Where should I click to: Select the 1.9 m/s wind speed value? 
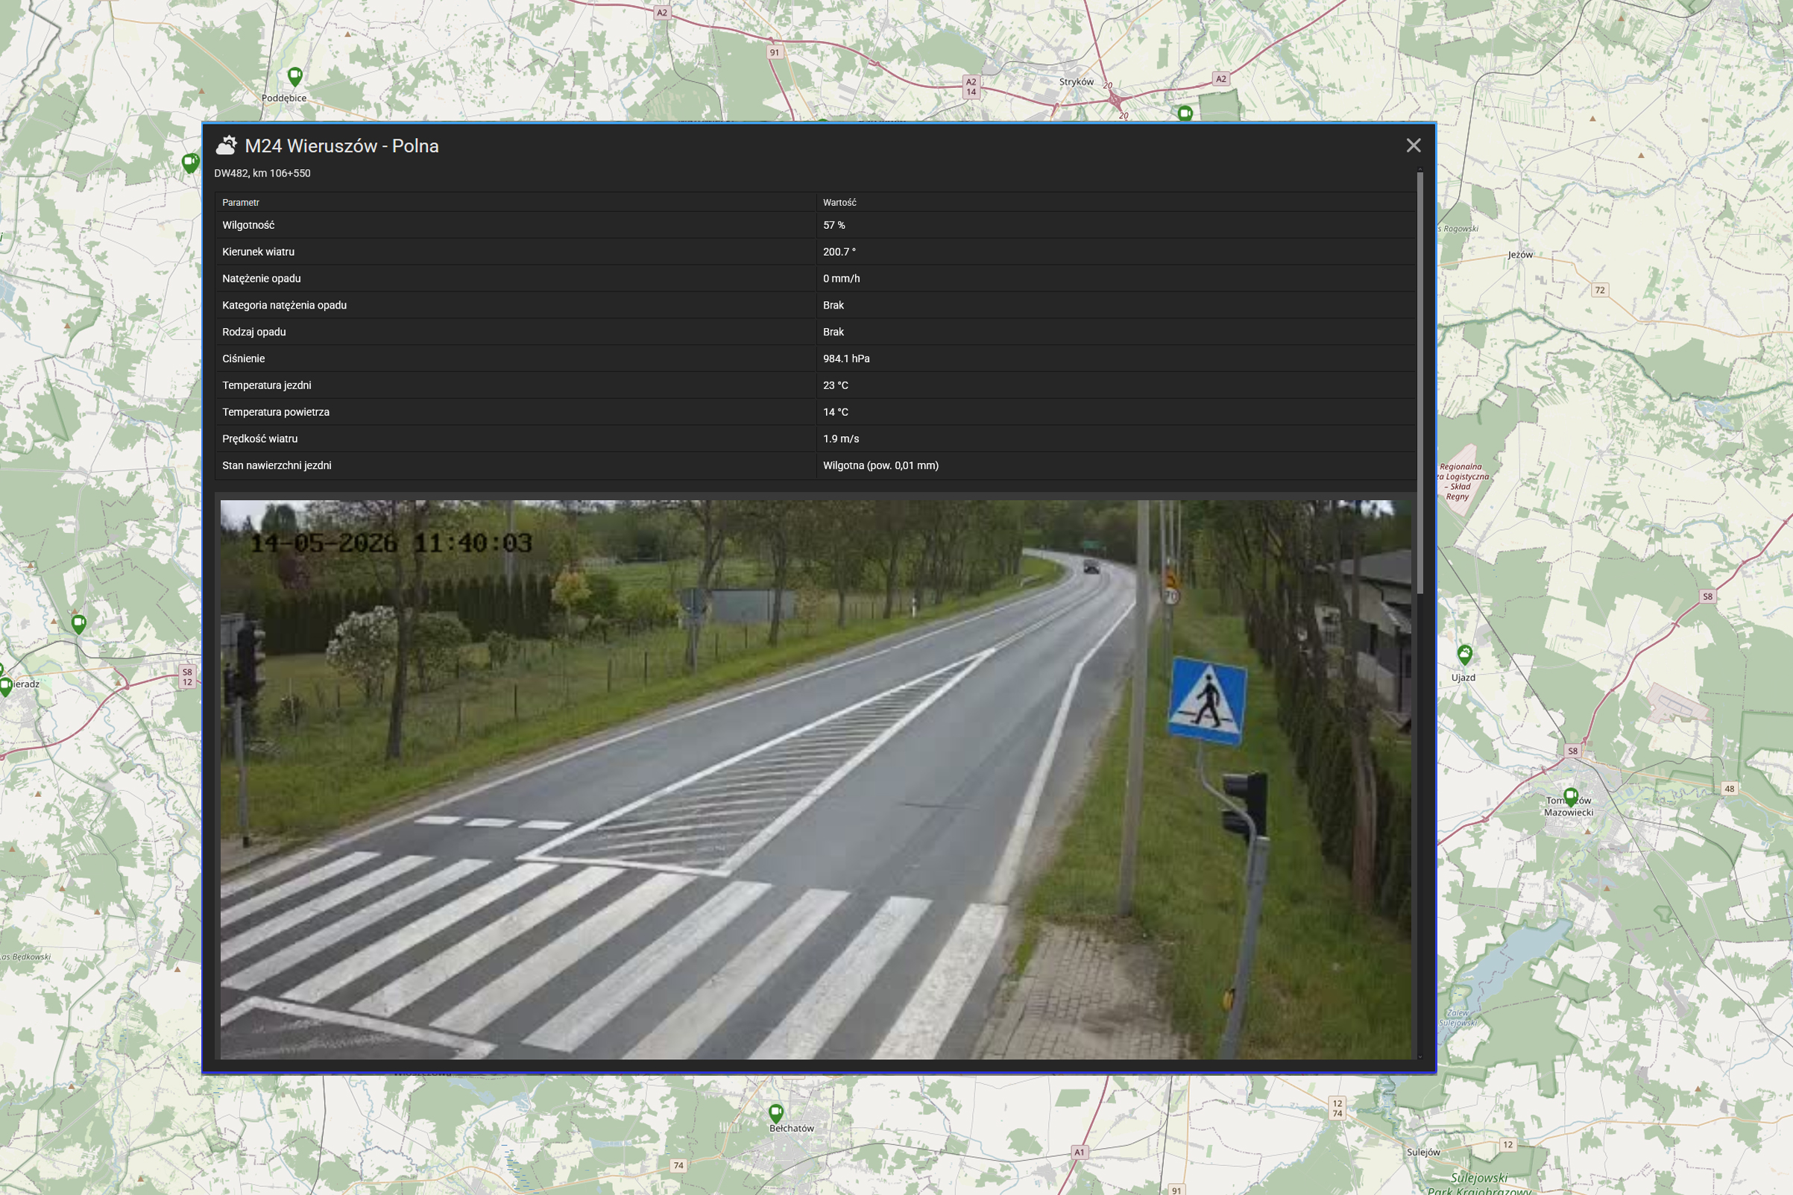840,438
